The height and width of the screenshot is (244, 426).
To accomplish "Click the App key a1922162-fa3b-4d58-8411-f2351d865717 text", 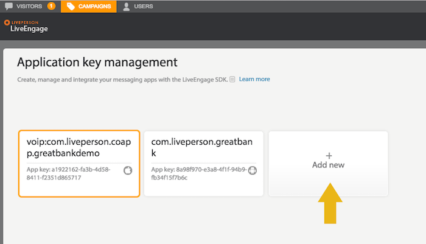I will click(x=68, y=173).
